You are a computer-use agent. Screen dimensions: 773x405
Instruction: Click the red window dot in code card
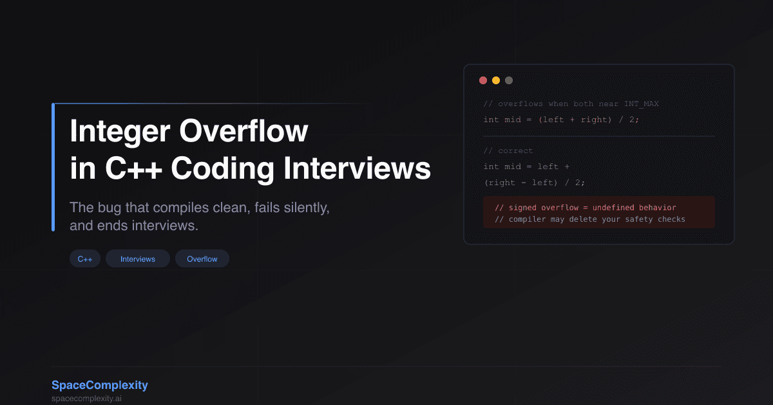tap(483, 80)
